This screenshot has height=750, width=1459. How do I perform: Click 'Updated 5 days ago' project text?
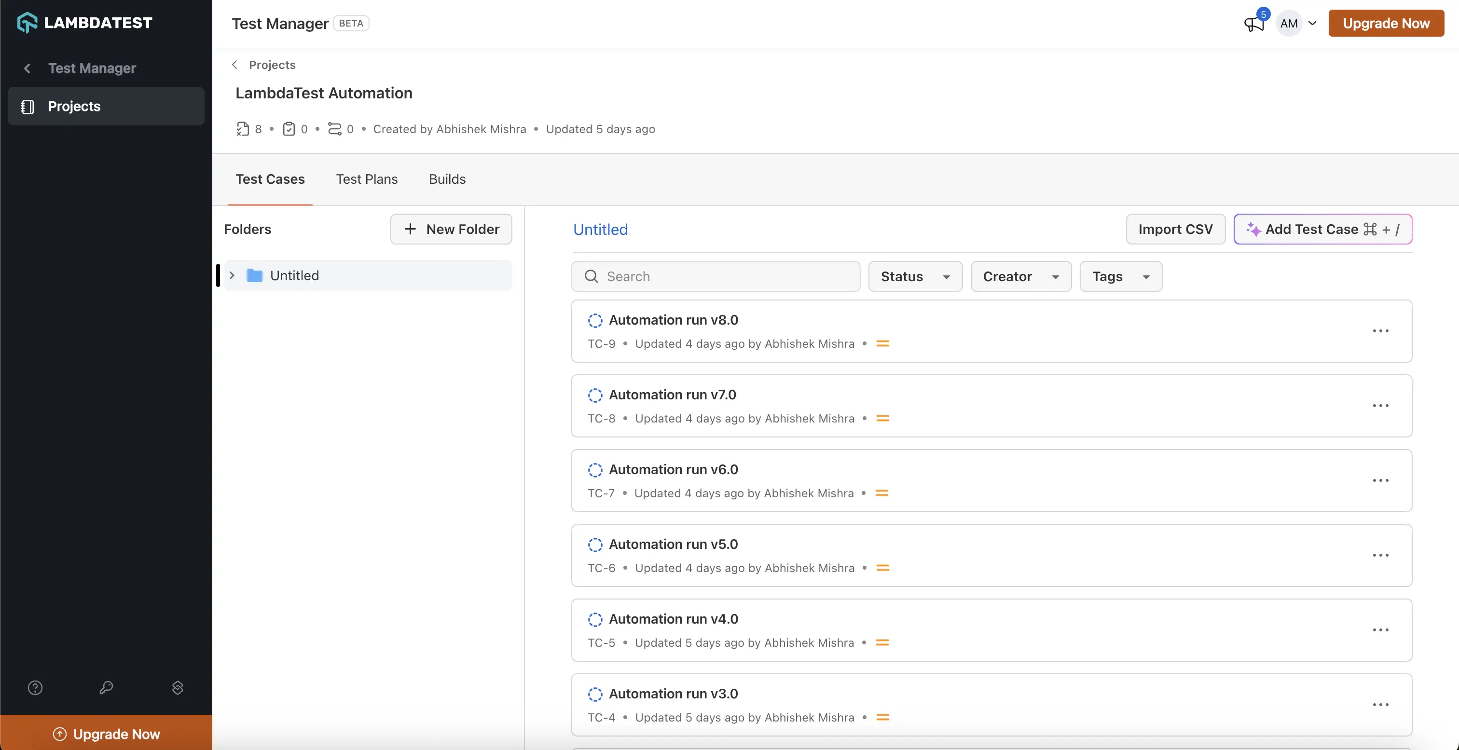click(x=600, y=129)
